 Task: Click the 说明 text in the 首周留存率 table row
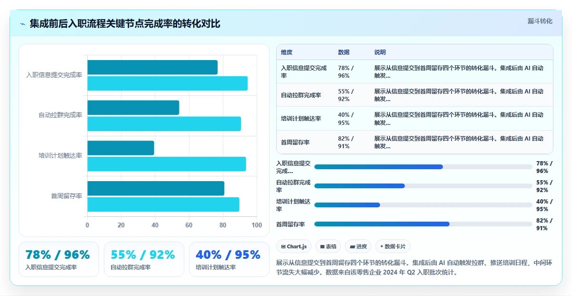point(459,143)
